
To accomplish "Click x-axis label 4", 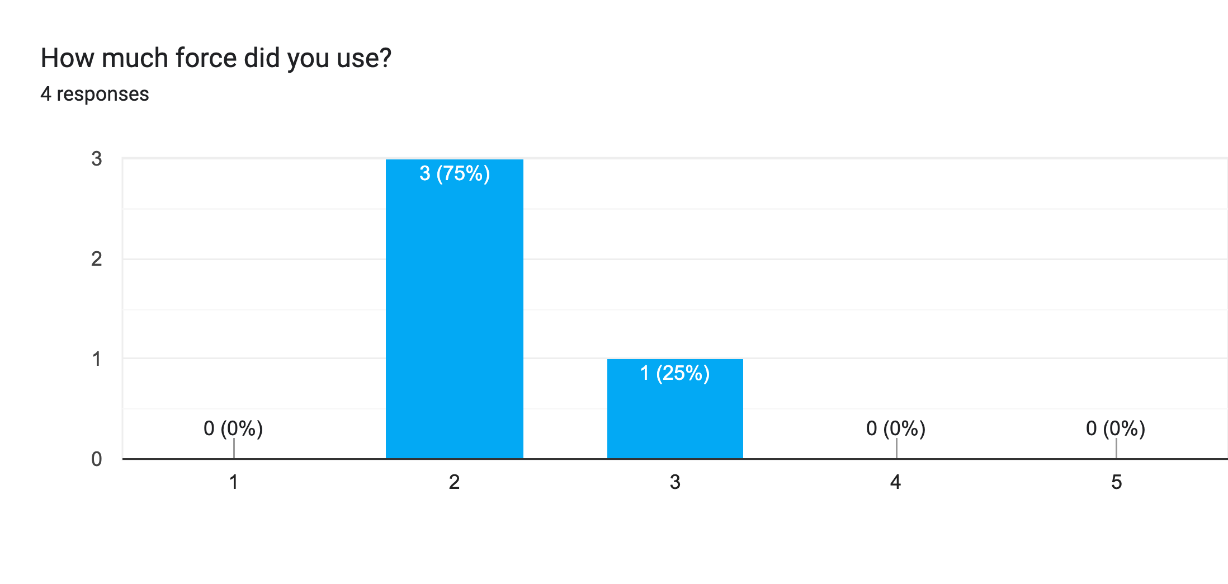I will [x=895, y=482].
